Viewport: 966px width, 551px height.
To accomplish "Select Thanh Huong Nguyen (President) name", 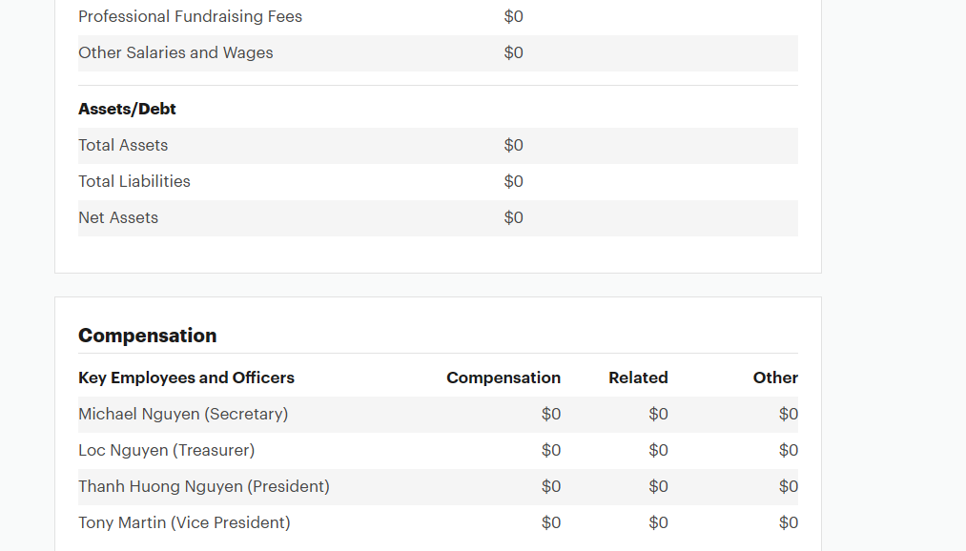I will [204, 486].
